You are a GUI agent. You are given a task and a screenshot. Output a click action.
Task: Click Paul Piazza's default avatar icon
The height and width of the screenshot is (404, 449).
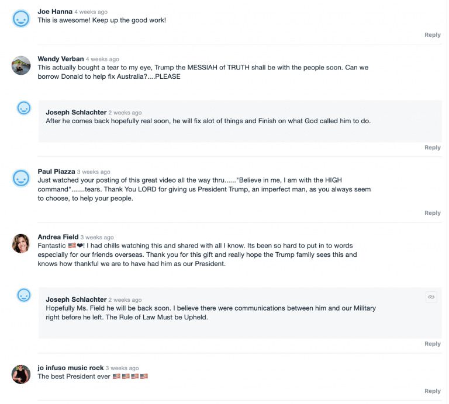coord(21,178)
